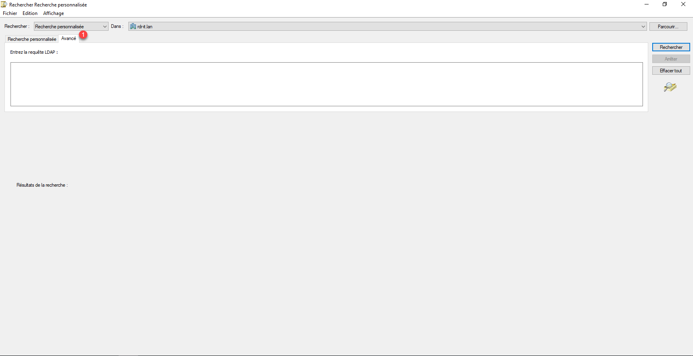693x356 pixels.
Task: Click the Arrêter button
Action: tap(671, 59)
